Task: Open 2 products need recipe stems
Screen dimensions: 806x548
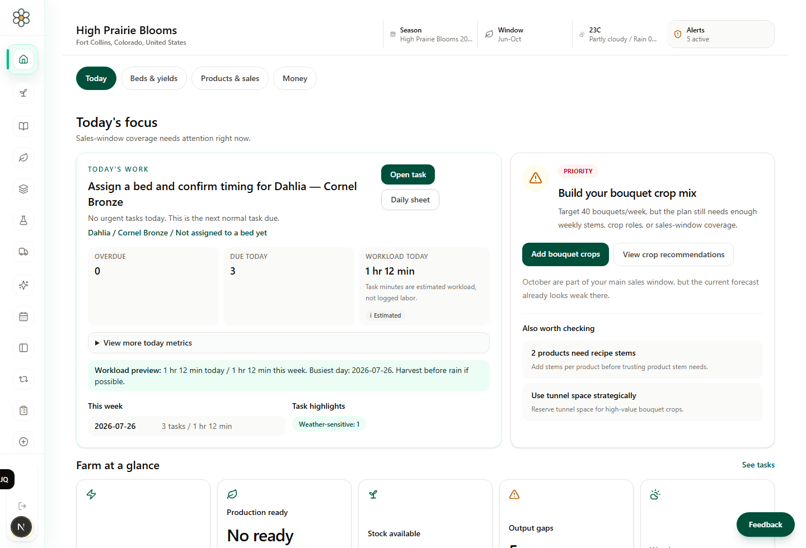Action: point(643,360)
